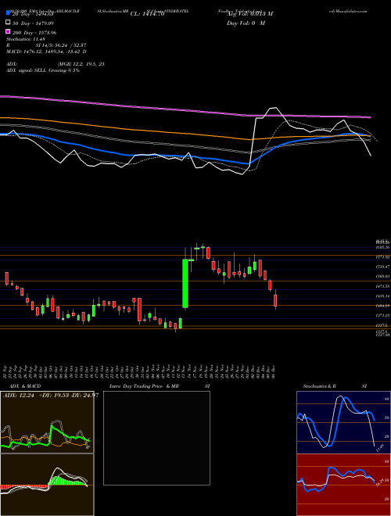The height and width of the screenshot is (516, 391).
Task: Click the 'Stochastics & R' panel title
Action: [x=319, y=386]
